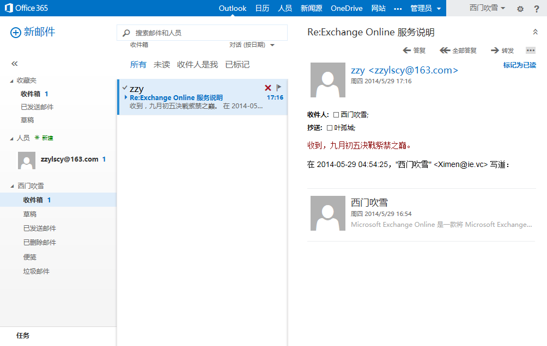
Task: Click the reply arrow icon
Action: coord(407,51)
